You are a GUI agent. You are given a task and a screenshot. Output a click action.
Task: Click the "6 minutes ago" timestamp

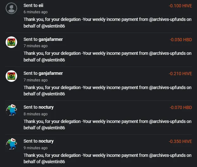(36, 12)
